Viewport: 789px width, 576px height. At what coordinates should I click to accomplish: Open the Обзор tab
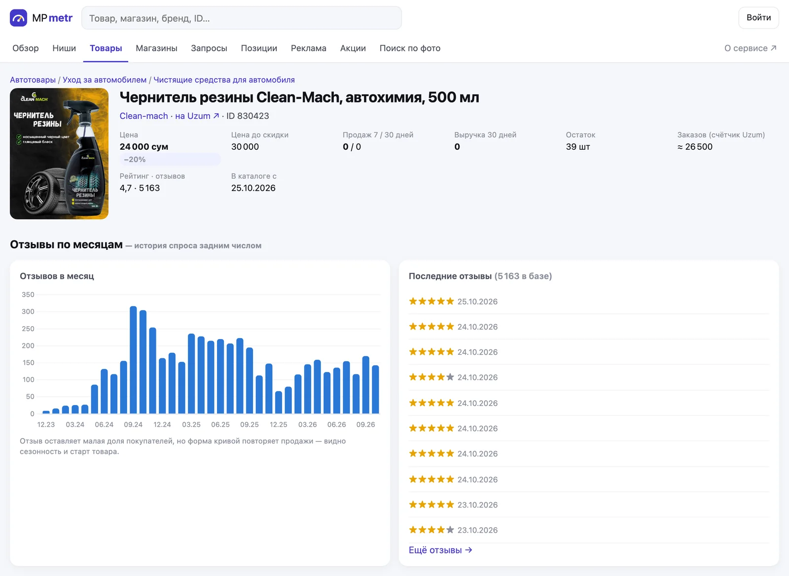(x=26, y=48)
